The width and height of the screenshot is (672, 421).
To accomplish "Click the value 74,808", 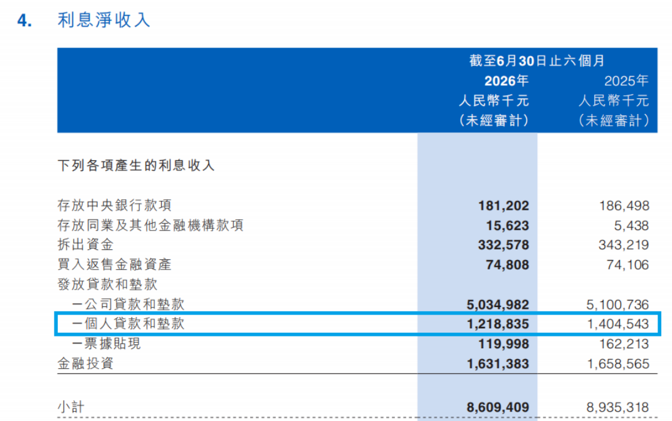I will point(507,264).
